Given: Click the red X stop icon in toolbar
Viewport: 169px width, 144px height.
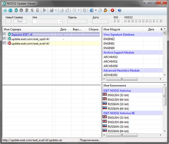Looking at the screenshot, I should click(112, 10).
